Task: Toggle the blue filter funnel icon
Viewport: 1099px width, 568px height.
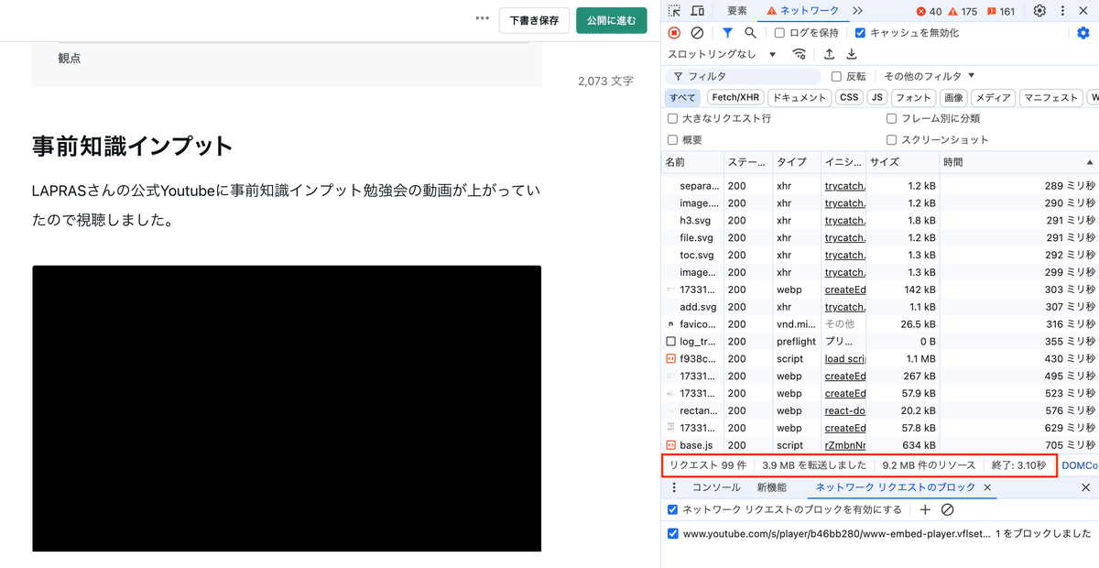Action: 727,33
